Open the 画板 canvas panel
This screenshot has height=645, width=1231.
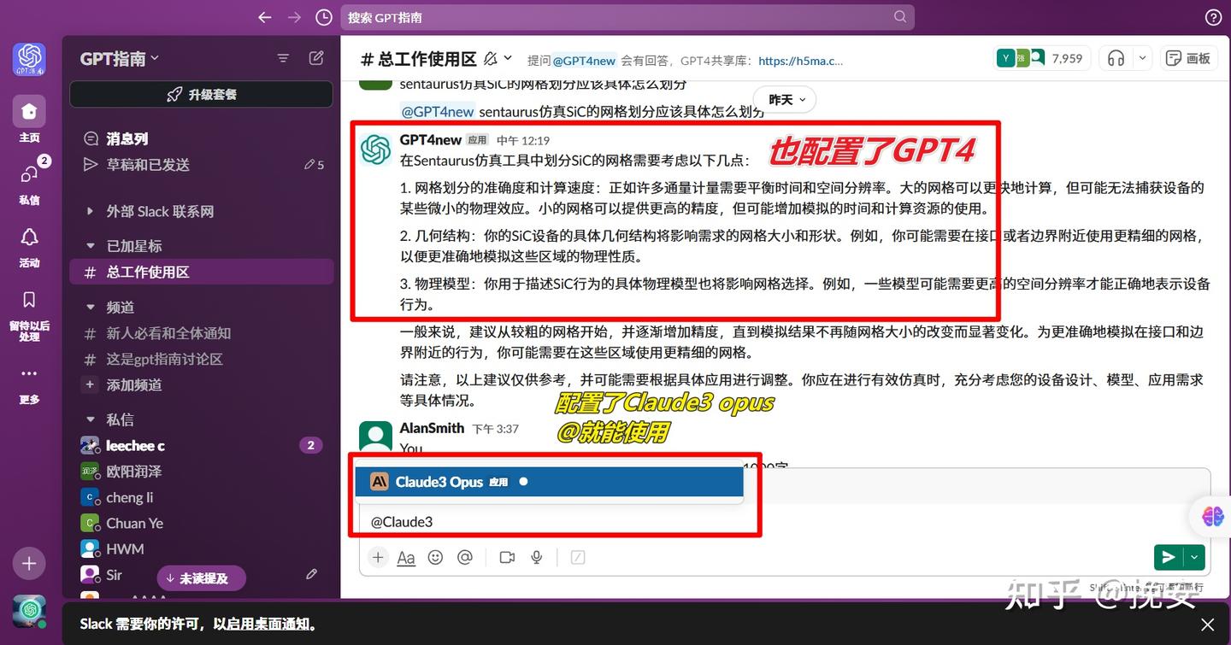coord(1188,57)
